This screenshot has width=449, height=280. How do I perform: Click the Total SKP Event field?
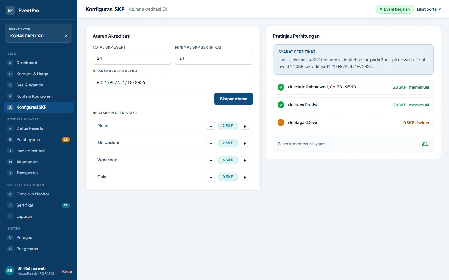132,58
